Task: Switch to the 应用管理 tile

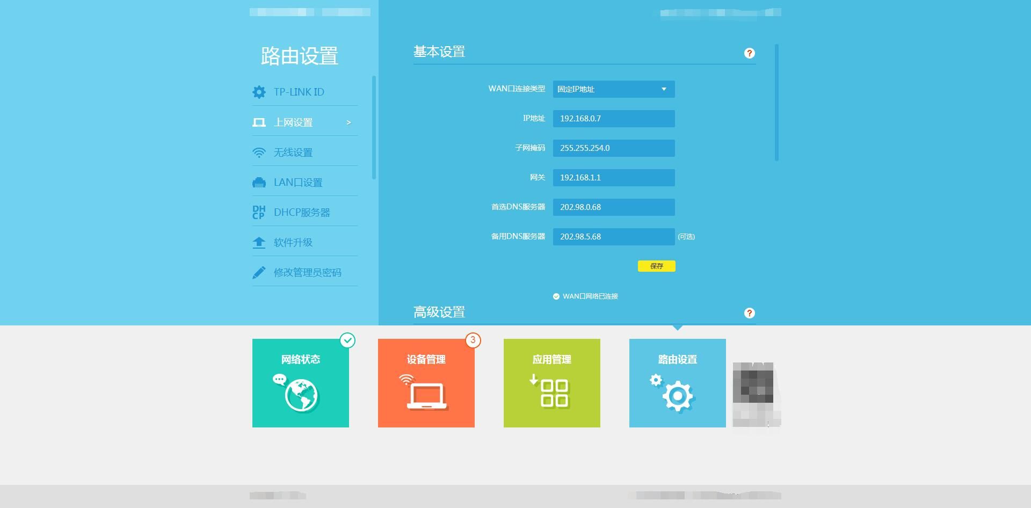Action: pyautogui.click(x=552, y=383)
